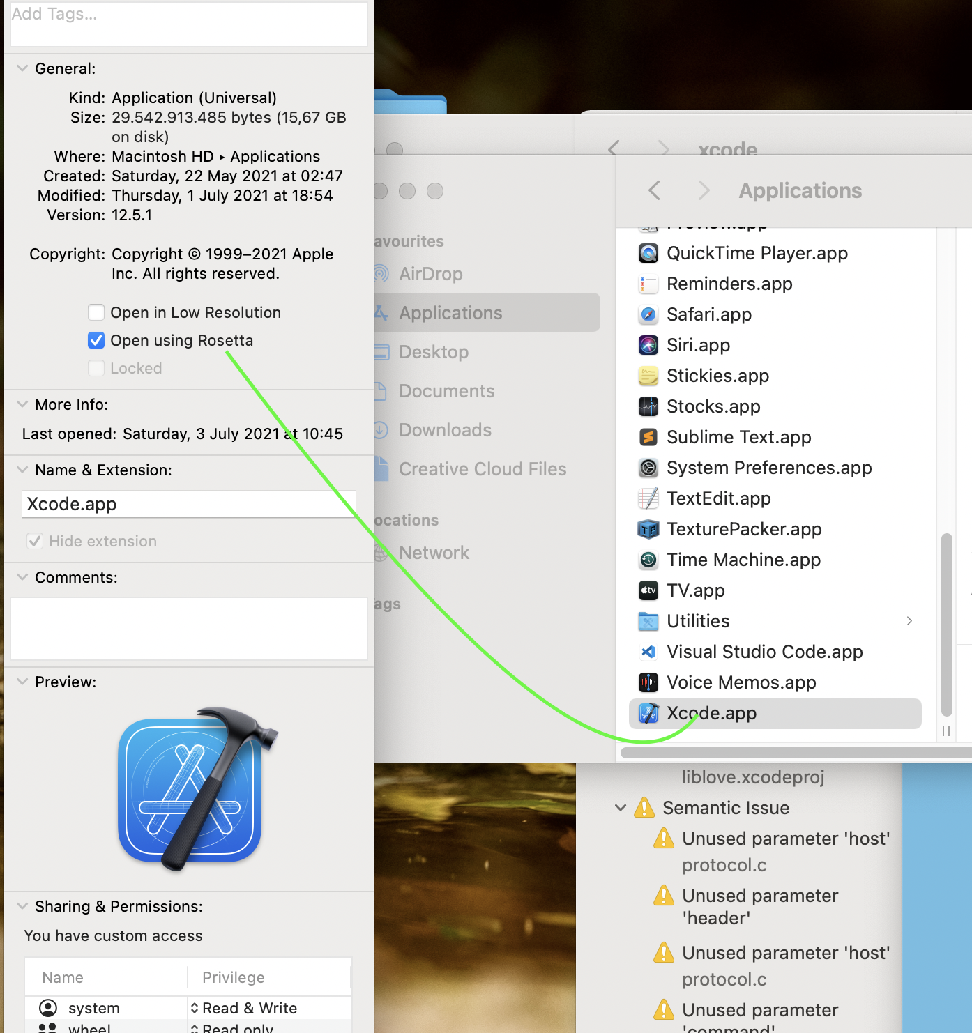Click the Downloads sidebar icon
972x1033 pixels.
[381, 430]
